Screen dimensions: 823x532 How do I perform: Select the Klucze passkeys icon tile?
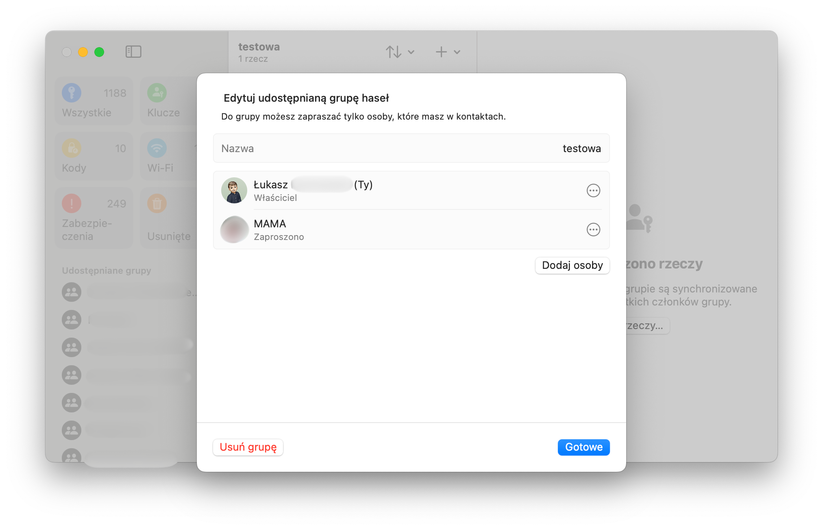[157, 93]
